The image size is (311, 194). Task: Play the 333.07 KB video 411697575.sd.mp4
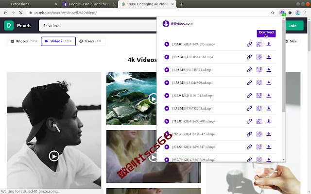[167, 44]
